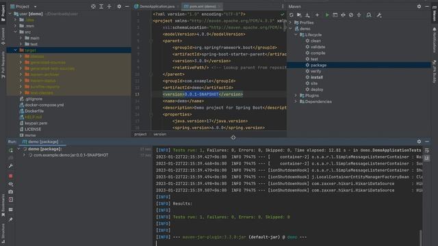Toggle Skip Tests mode in Maven

click(351, 15)
